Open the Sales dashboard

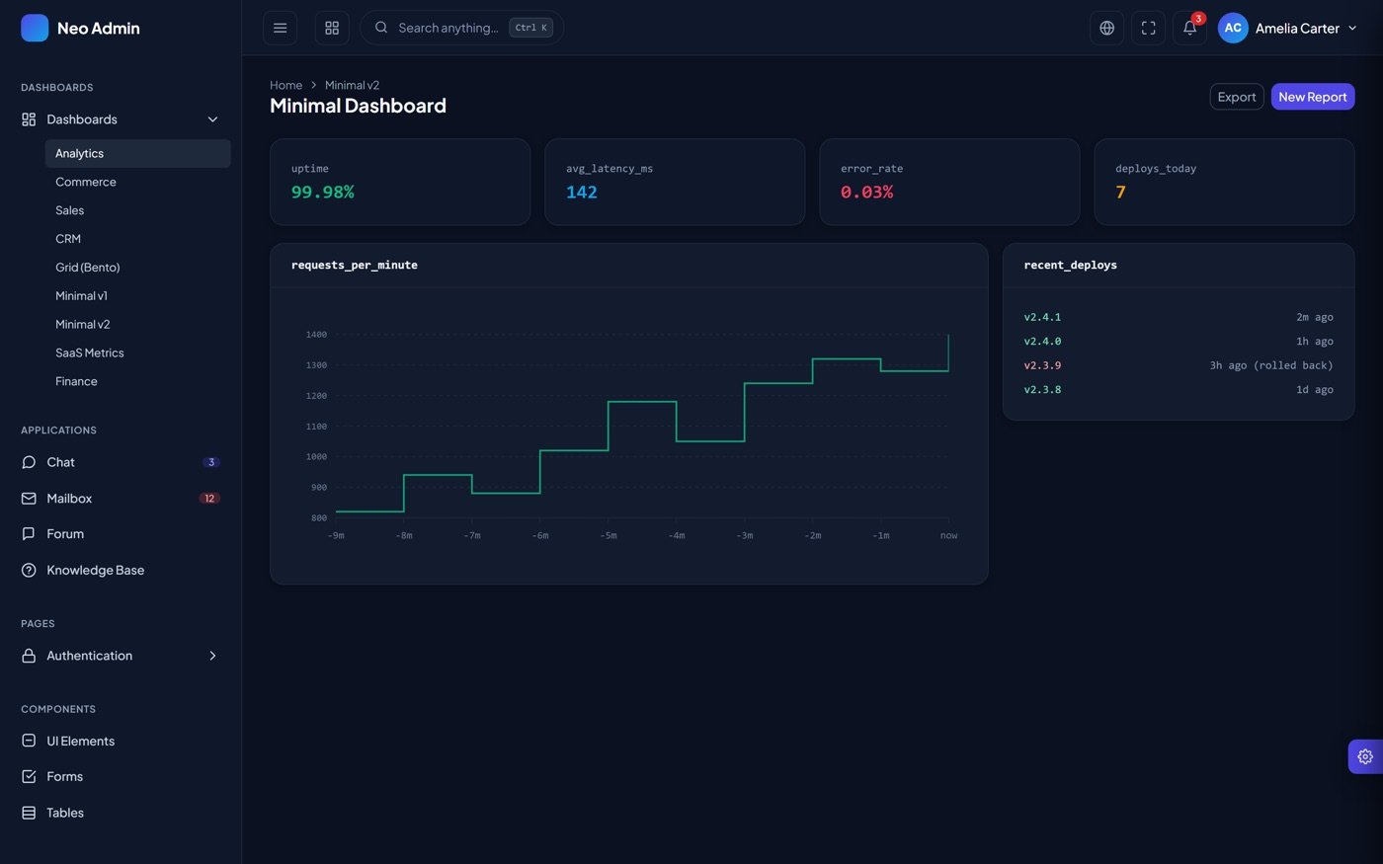[137, 210]
